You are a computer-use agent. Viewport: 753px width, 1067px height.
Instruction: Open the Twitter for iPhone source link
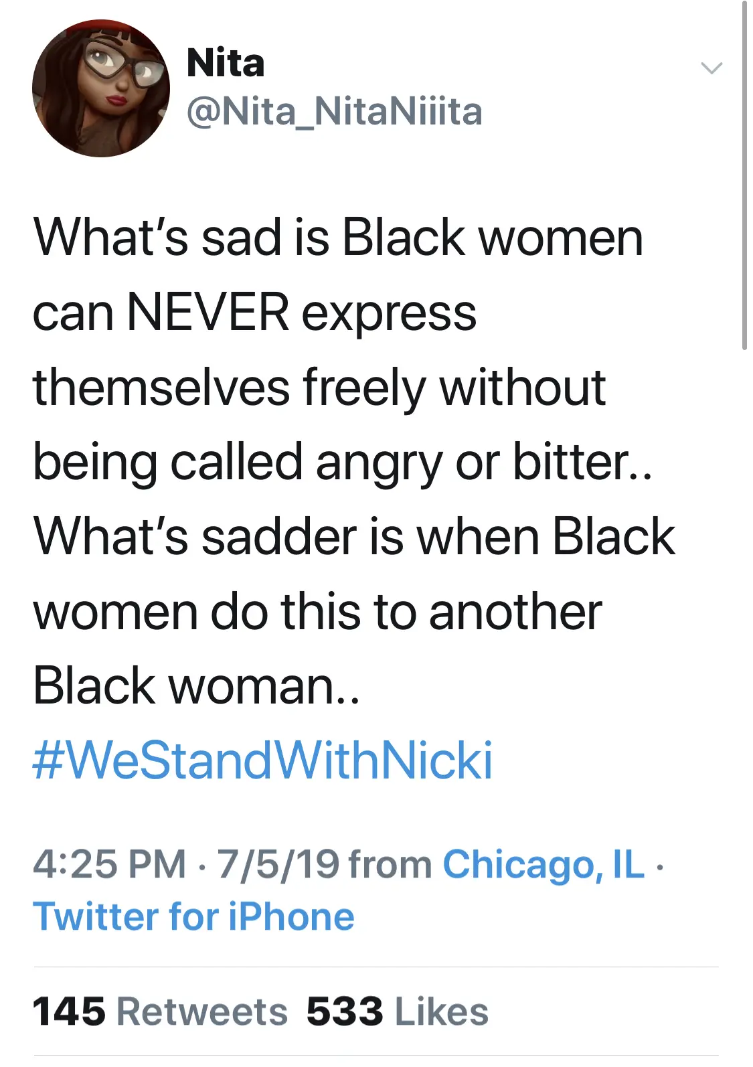tap(193, 916)
